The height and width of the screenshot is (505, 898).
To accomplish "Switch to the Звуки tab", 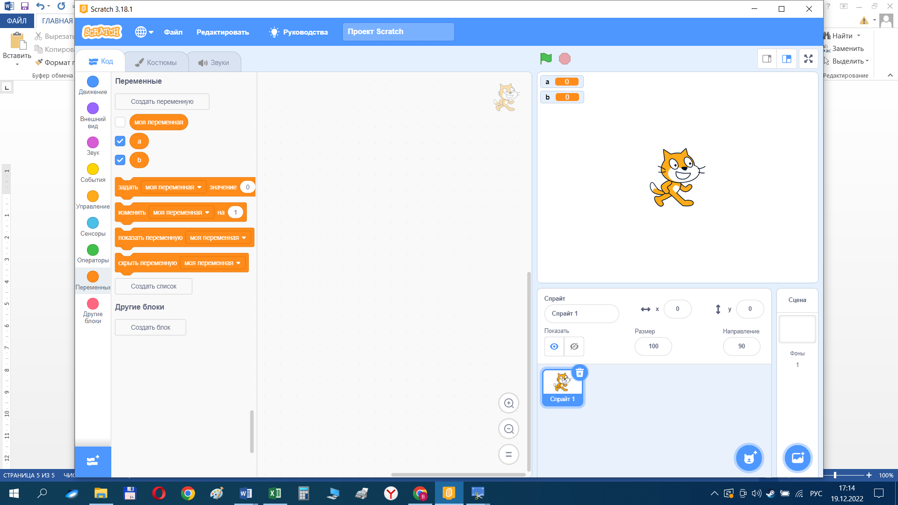I will click(x=214, y=62).
